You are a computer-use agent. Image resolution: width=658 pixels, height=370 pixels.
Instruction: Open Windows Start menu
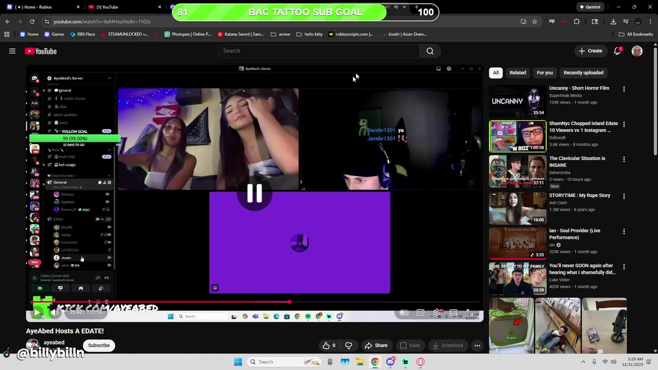pos(238,362)
